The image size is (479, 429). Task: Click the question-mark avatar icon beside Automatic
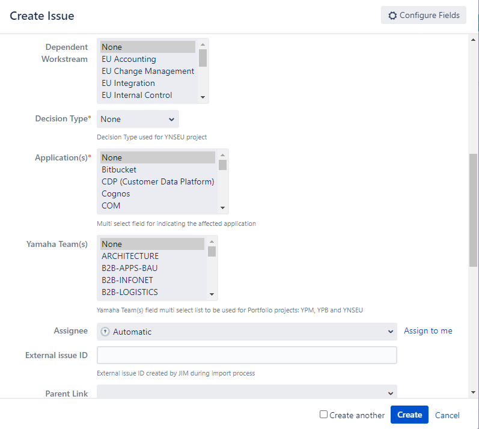click(105, 332)
